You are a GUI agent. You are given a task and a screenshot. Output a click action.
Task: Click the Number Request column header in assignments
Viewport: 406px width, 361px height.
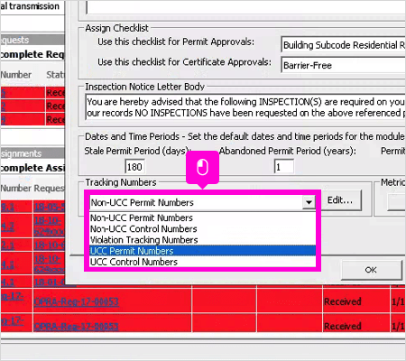[x=32, y=188]
